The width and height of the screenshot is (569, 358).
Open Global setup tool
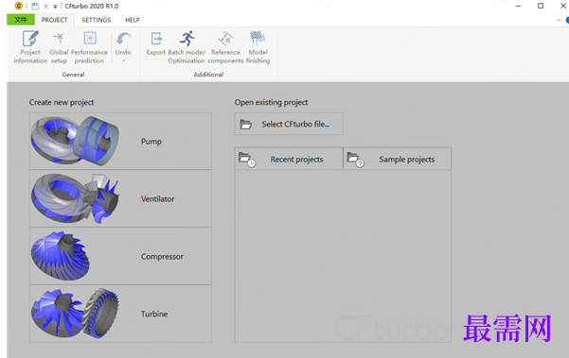(59, 47)
